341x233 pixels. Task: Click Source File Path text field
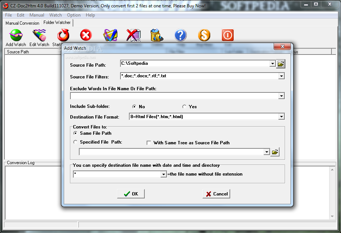point(195,63)
